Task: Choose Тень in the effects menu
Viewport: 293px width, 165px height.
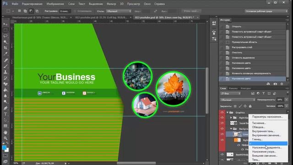Action: pyautogui.click(x=256, y=160)
